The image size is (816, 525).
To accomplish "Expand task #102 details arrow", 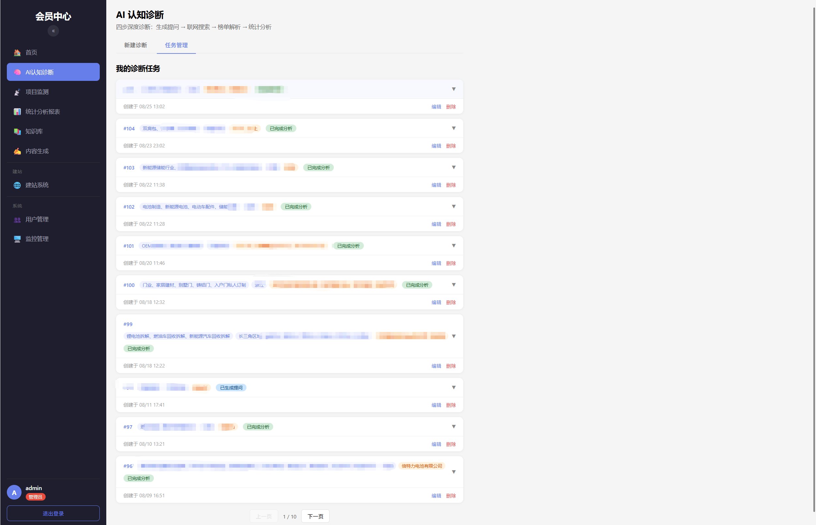I will [454, 207].
